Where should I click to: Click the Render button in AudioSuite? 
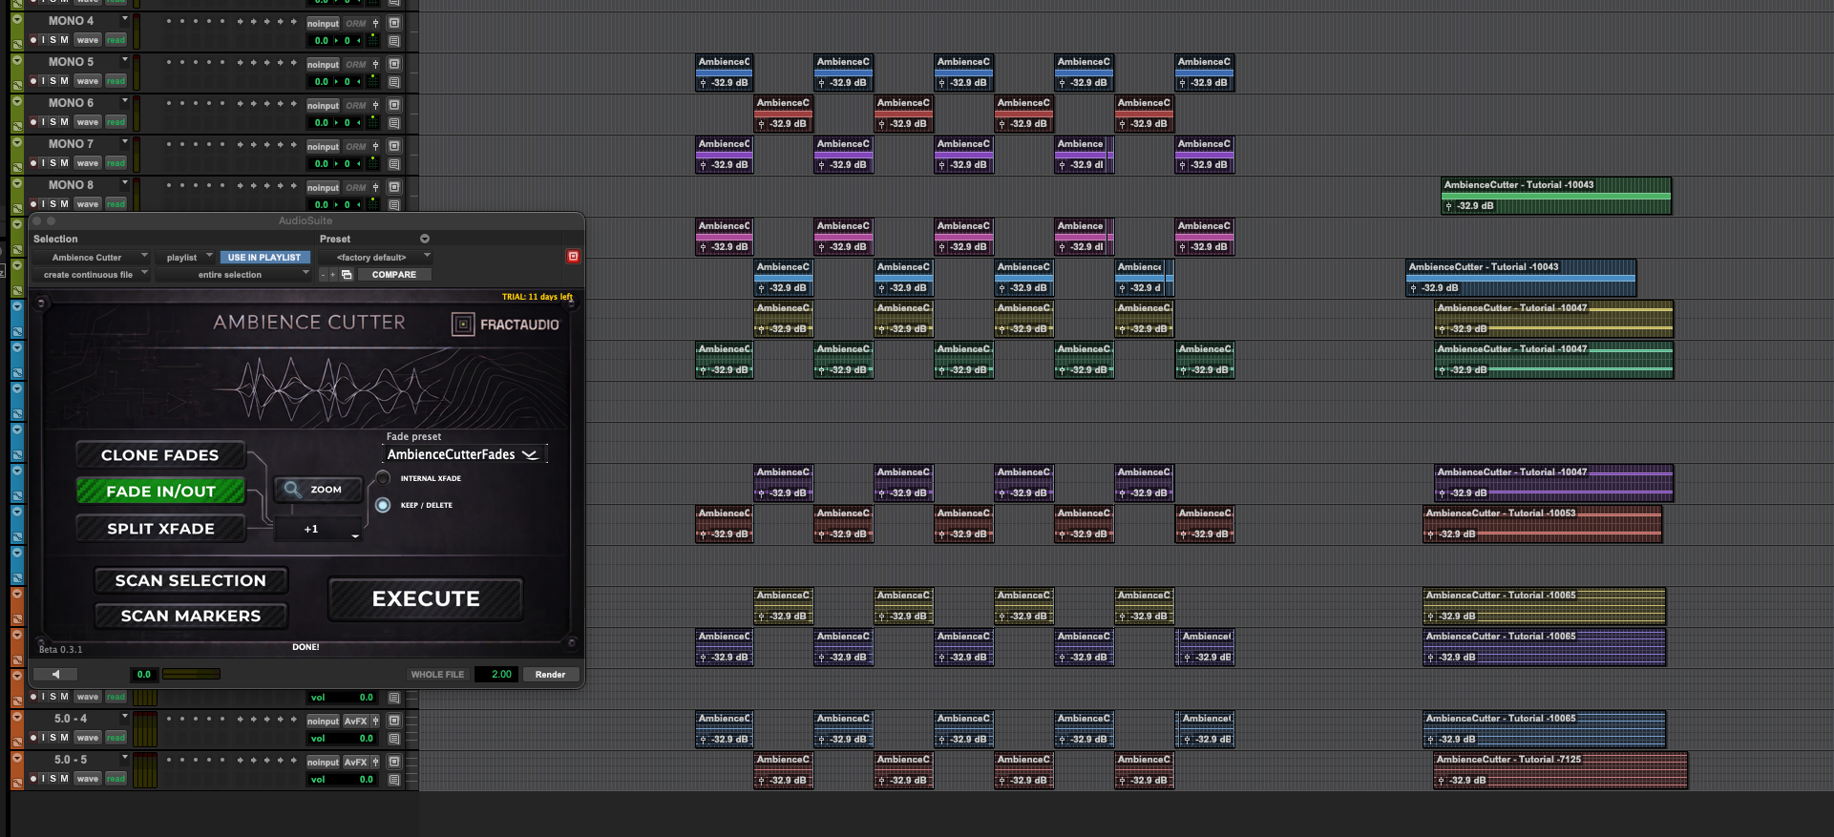pos(550,675)
